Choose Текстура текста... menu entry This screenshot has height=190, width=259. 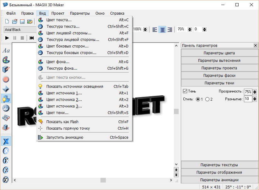coord(84,27)
